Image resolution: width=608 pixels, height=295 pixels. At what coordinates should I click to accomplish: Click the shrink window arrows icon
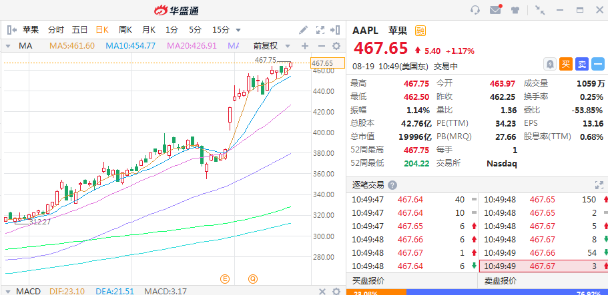tap(540, 10)
